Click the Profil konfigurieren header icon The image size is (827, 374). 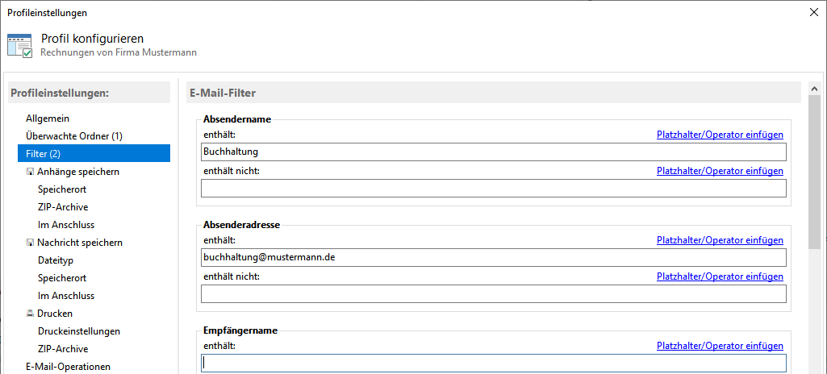[19, 46]
